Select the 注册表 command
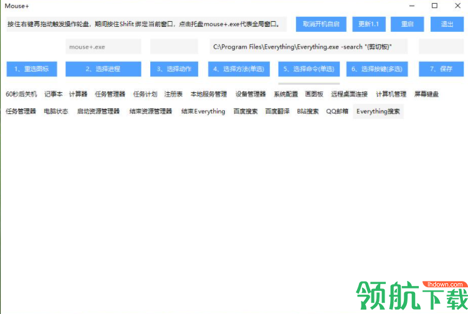Screen dimensions: 468x314 pos(173,94)
